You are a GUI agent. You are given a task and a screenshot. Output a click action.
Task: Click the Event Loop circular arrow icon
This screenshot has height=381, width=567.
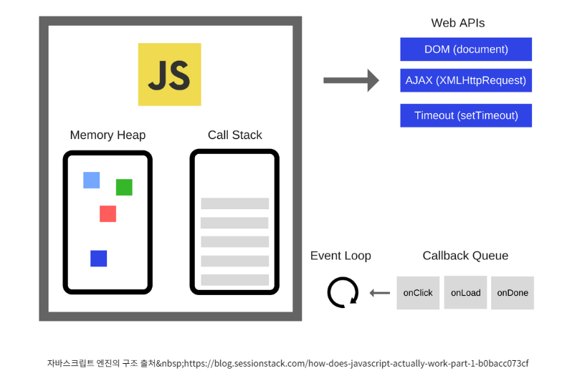[x=343, y=292]
